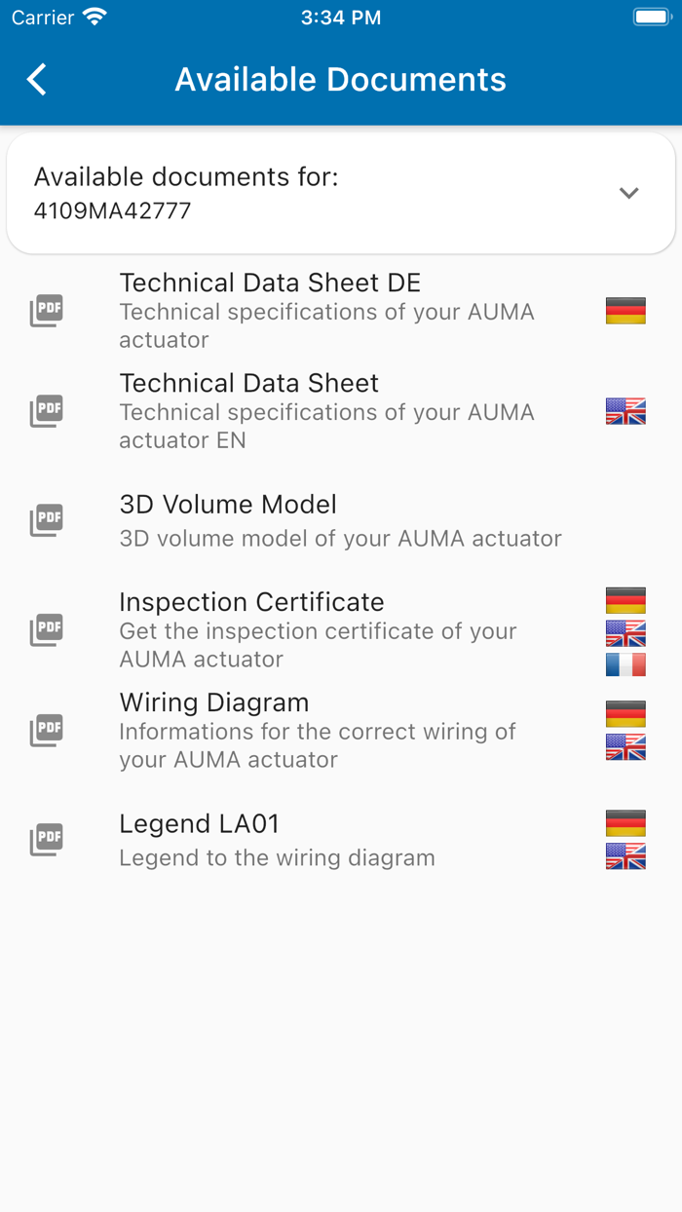Screen dimensions: 682x1212
Task: Select UK flag for Inspection Certificate
Action: point(625,632)
